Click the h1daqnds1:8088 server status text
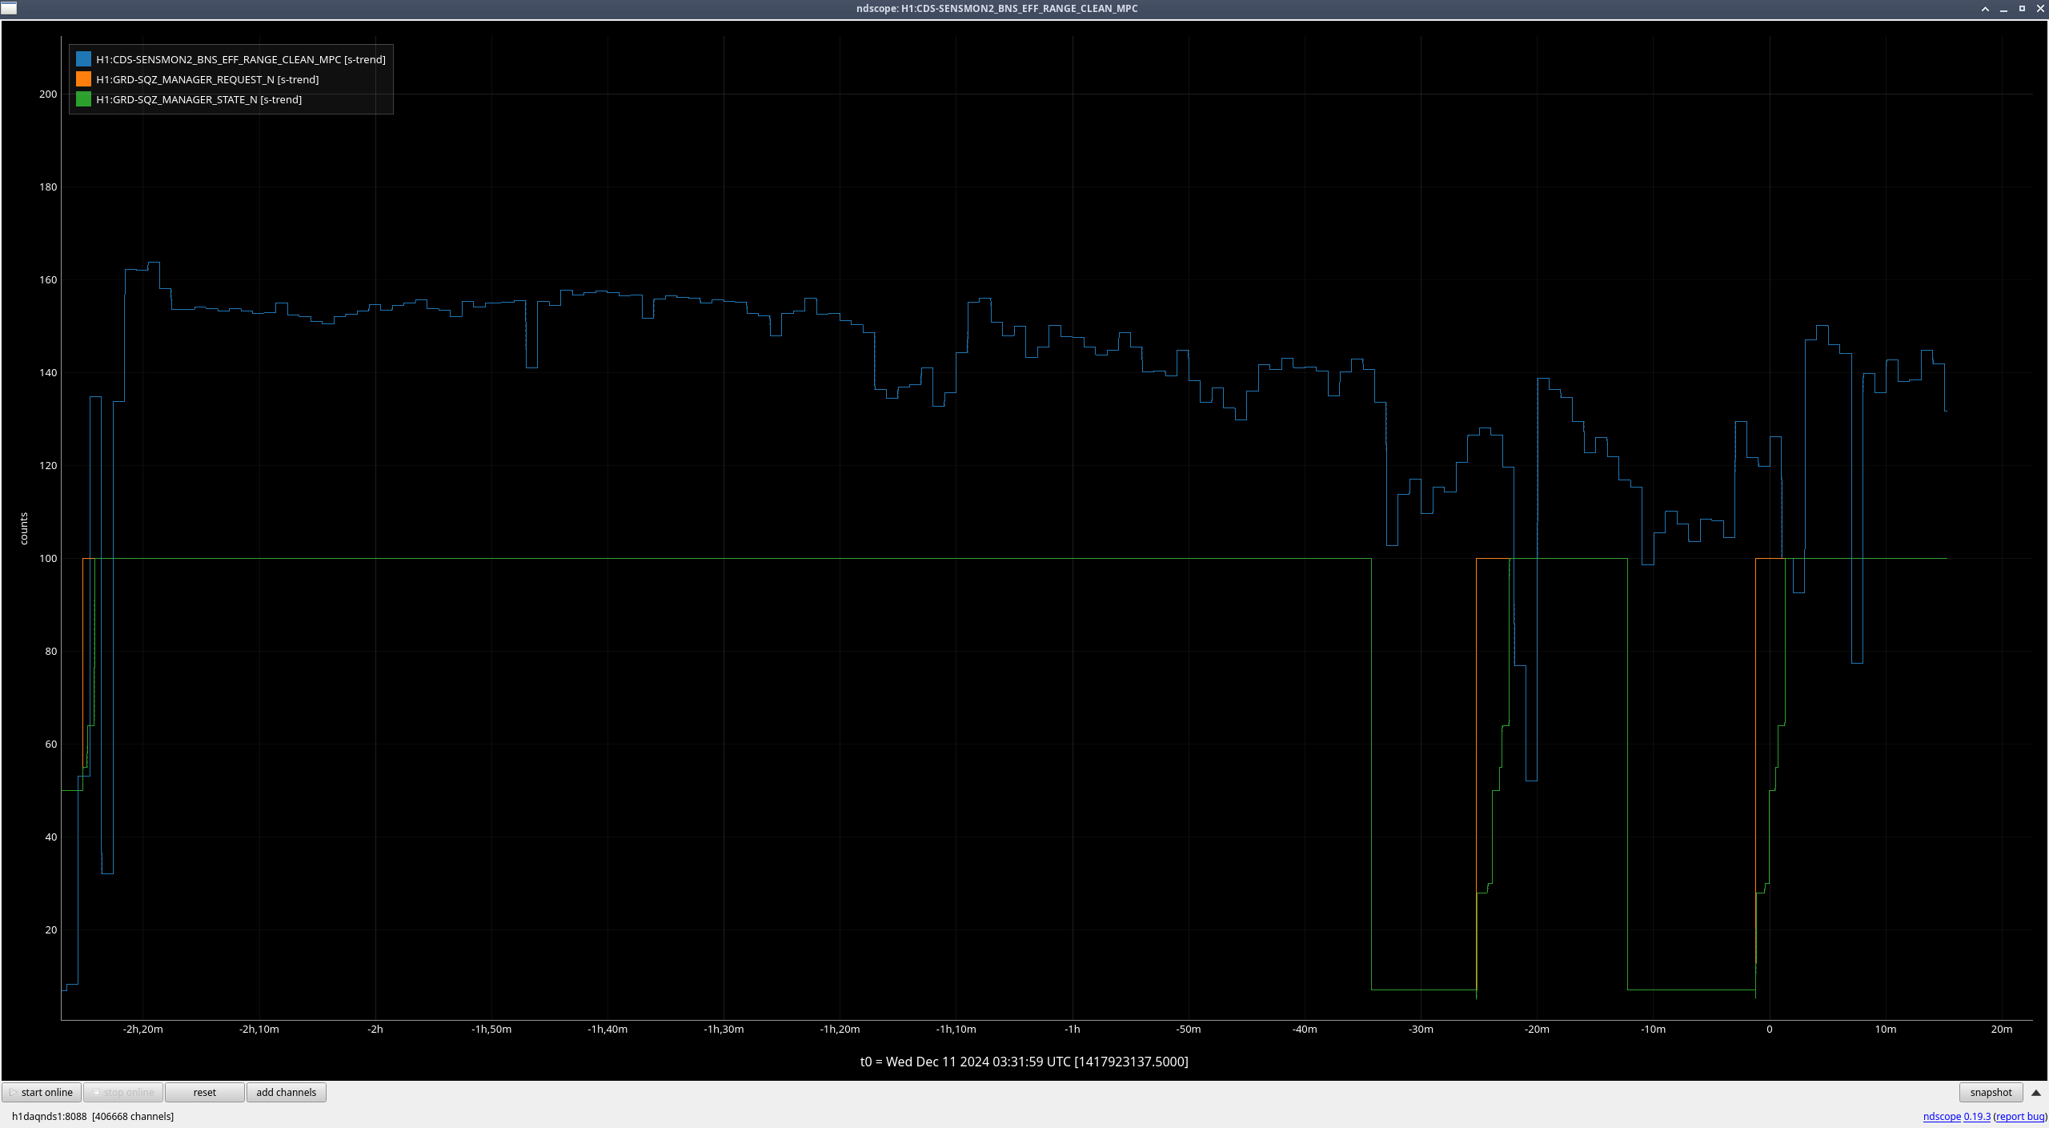The image size is (2049, 1128). (x=93, y=1116)
